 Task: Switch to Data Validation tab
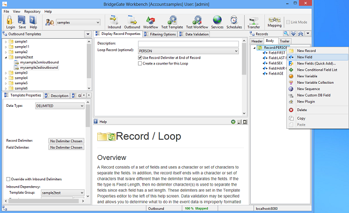194,34
